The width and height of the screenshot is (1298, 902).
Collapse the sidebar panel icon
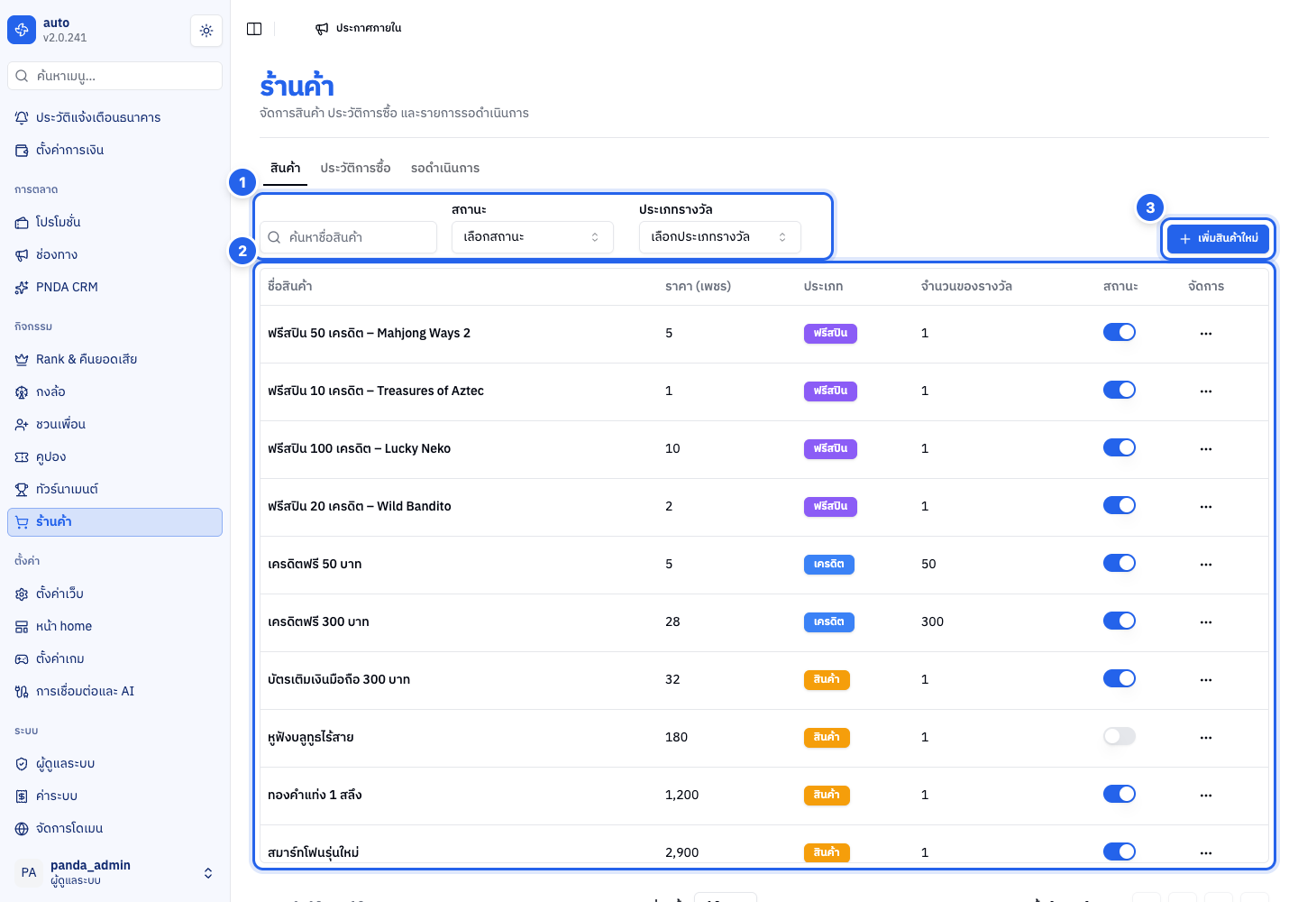click(254, 29)
